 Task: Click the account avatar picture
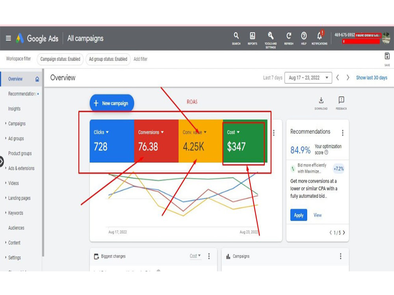[x=386, y=38]
